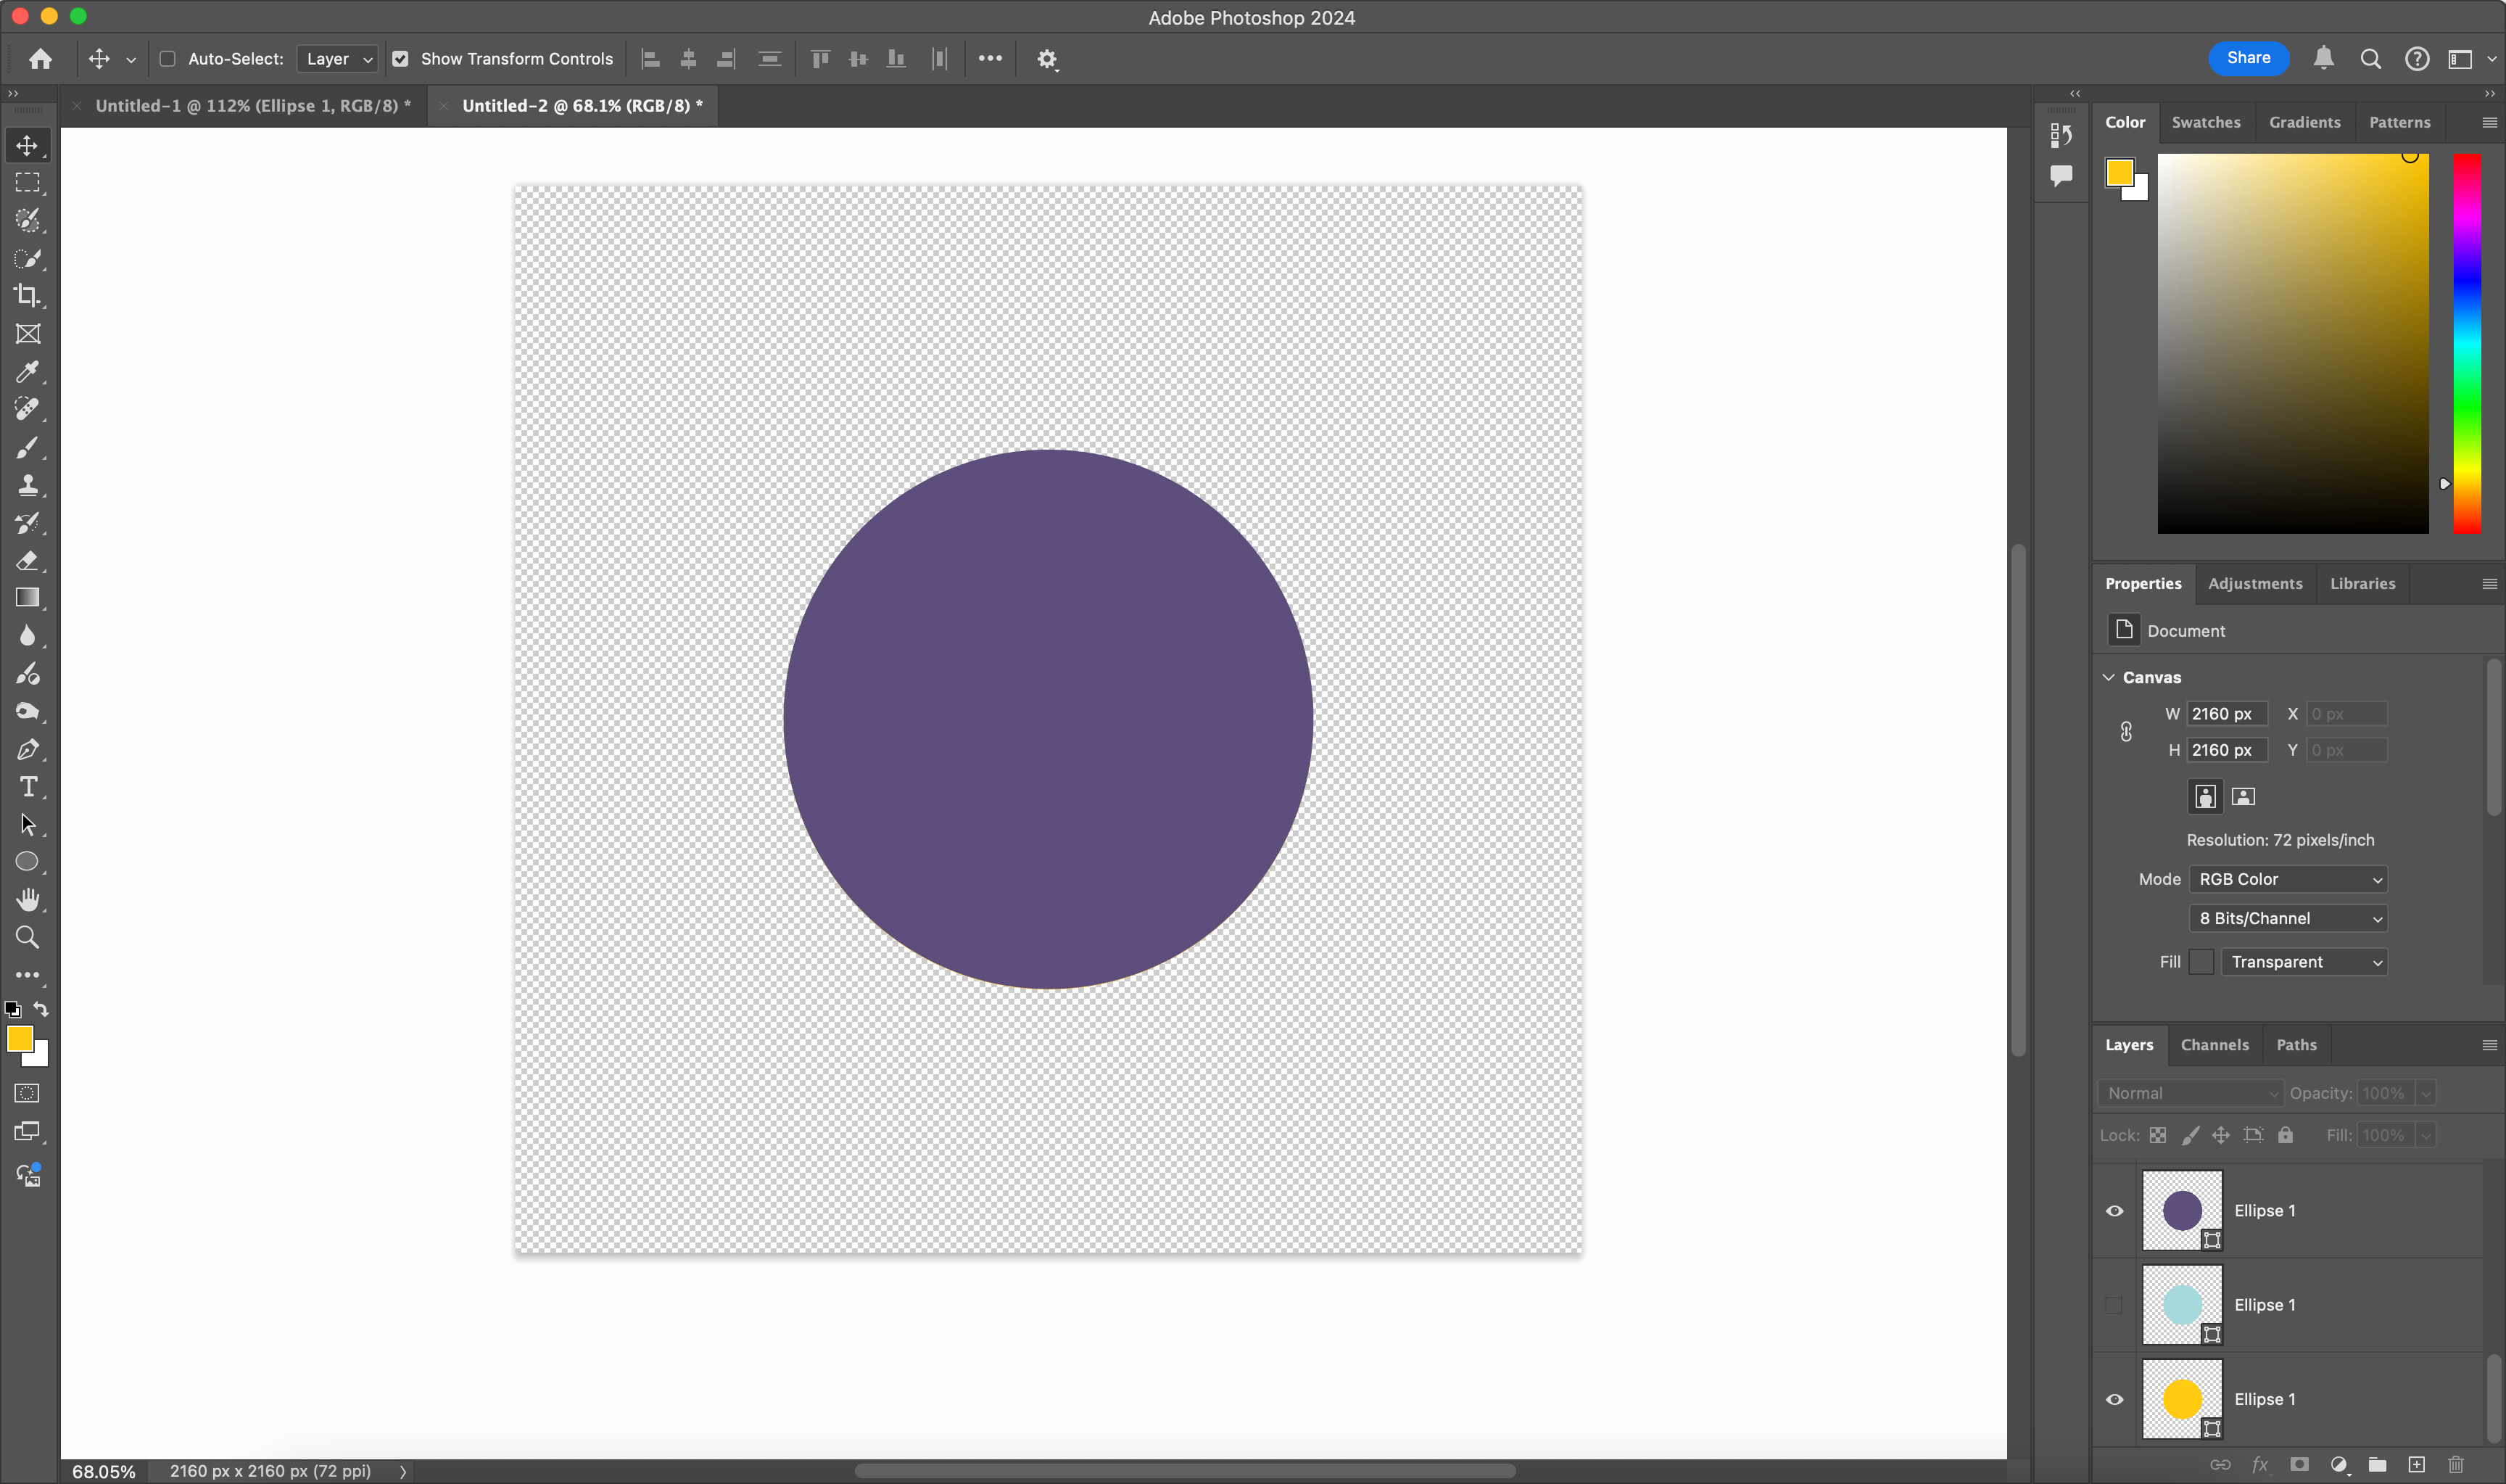Select the Zoom tool
2506x1484 pixels.
28,937
